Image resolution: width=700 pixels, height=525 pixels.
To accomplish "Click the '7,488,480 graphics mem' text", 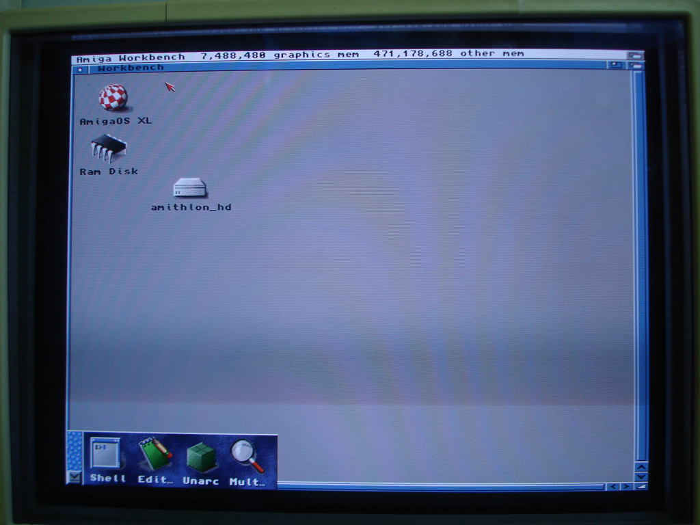I will tap(280, 55).
